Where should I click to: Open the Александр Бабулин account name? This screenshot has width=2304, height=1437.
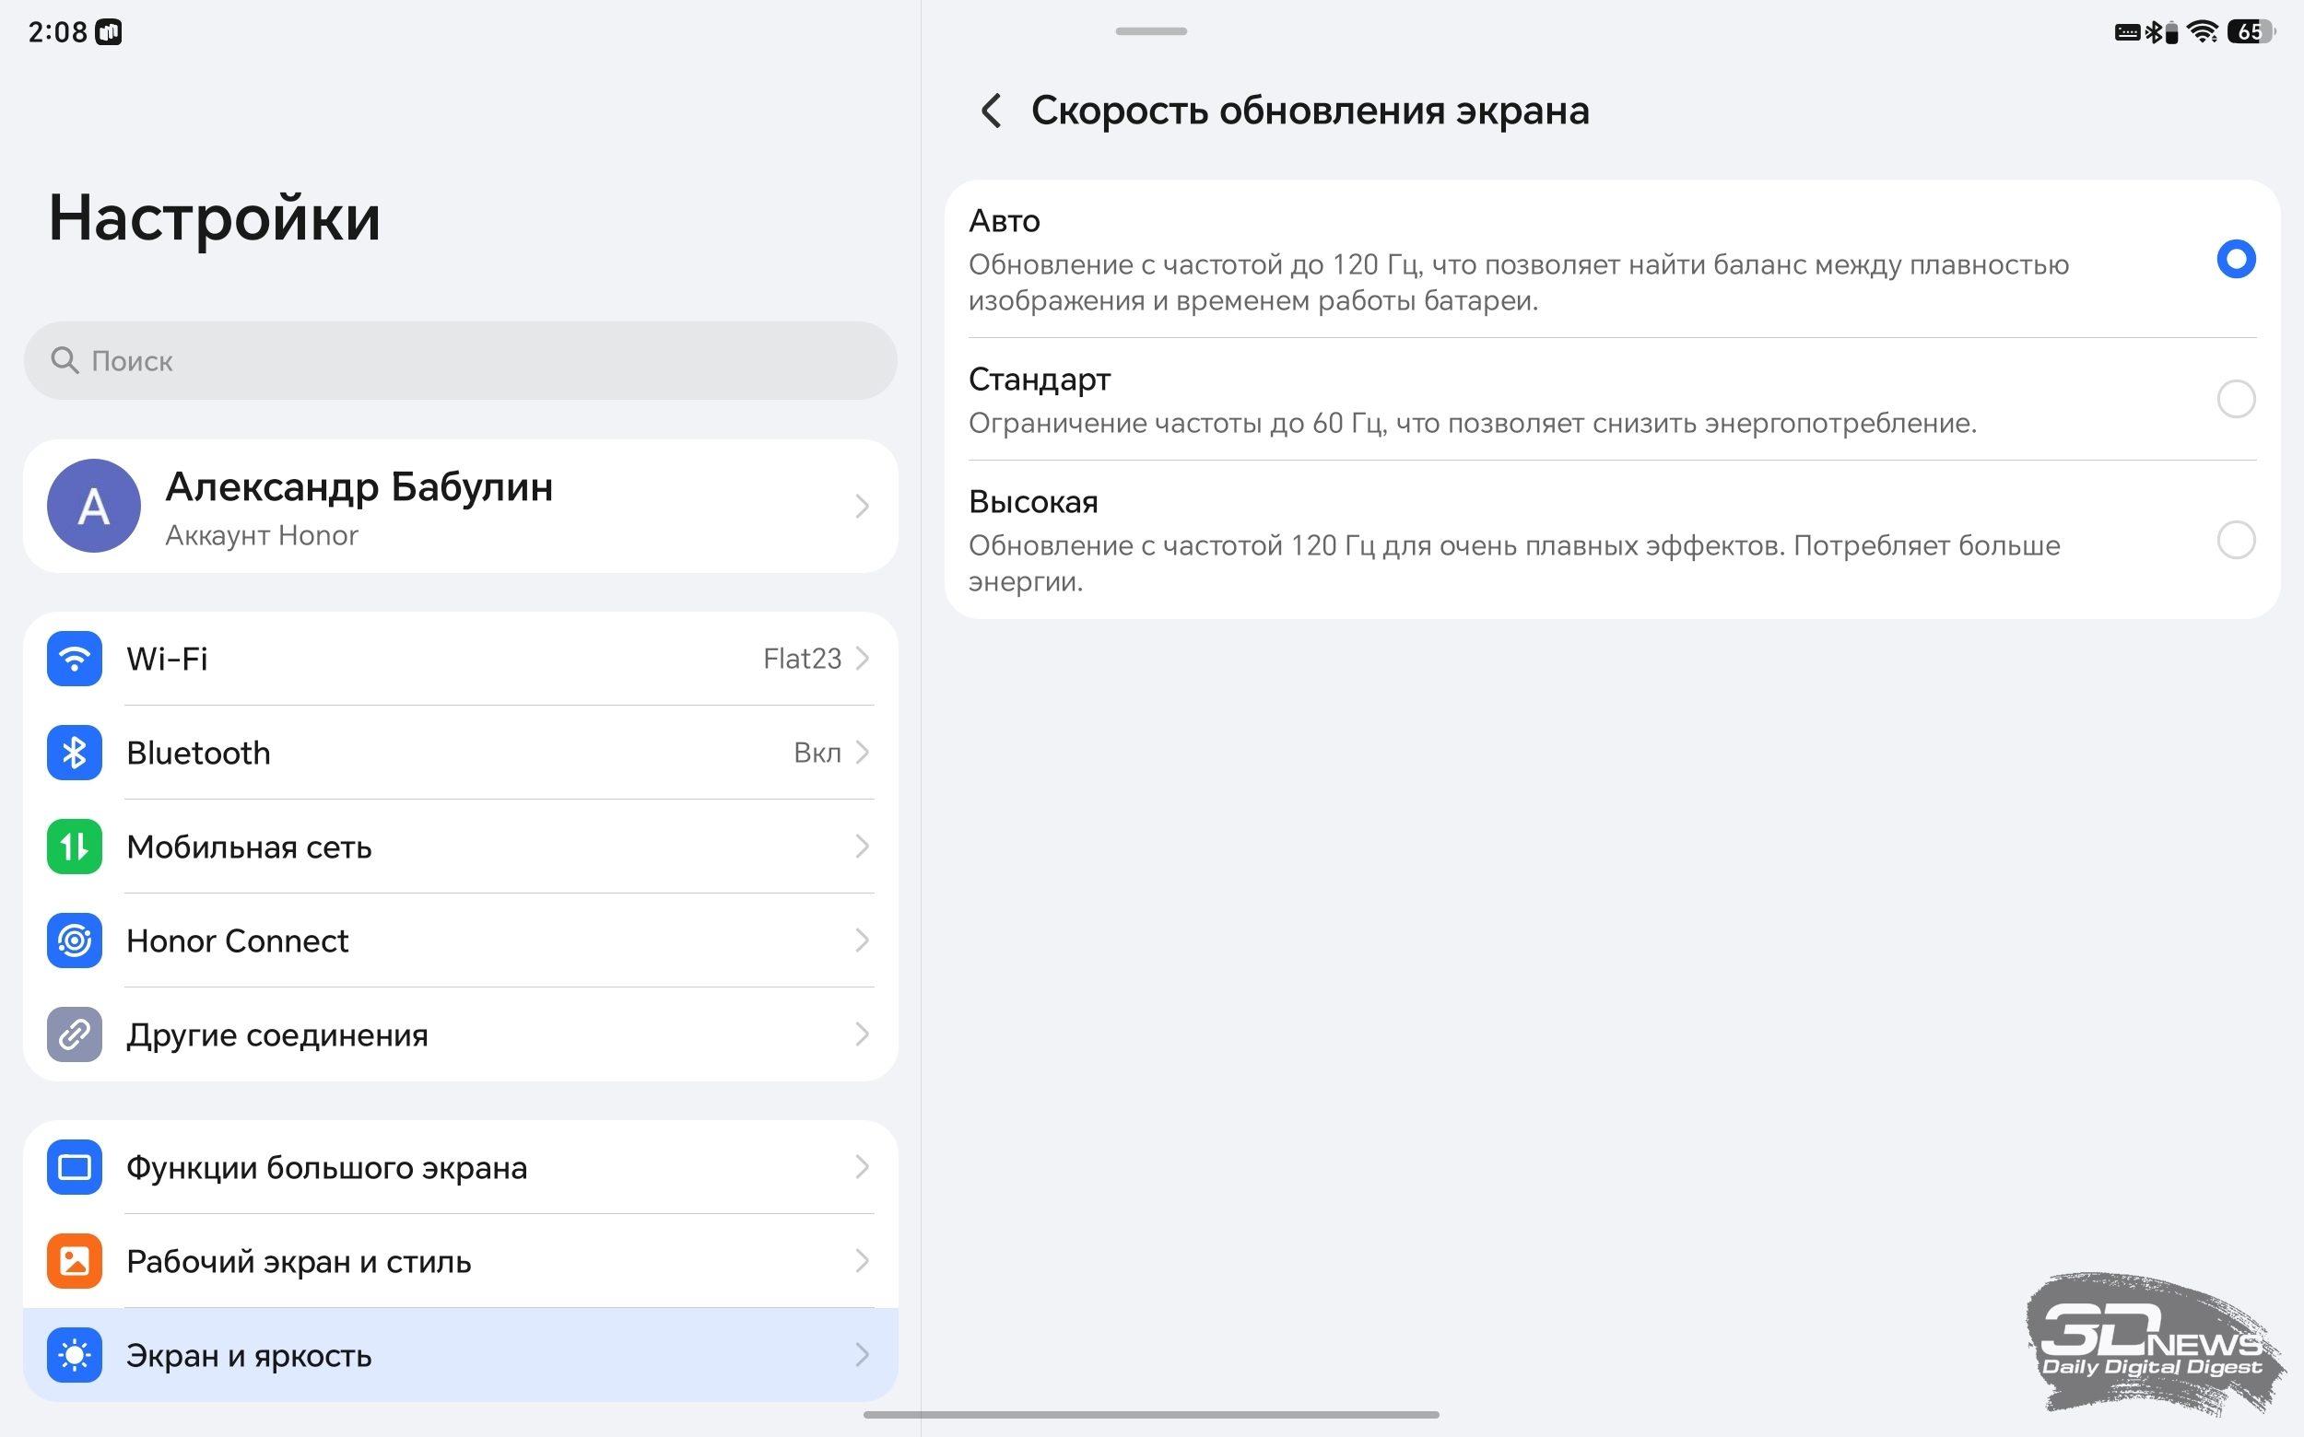(x=359, y=486)
